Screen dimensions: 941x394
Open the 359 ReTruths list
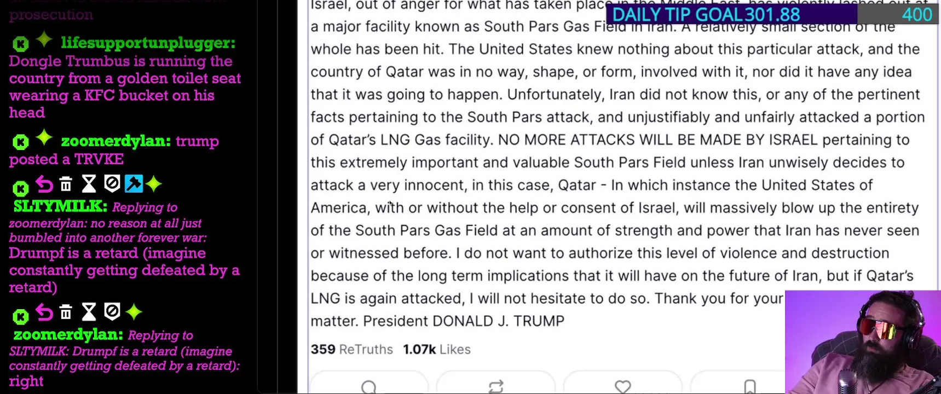point(351,350)
